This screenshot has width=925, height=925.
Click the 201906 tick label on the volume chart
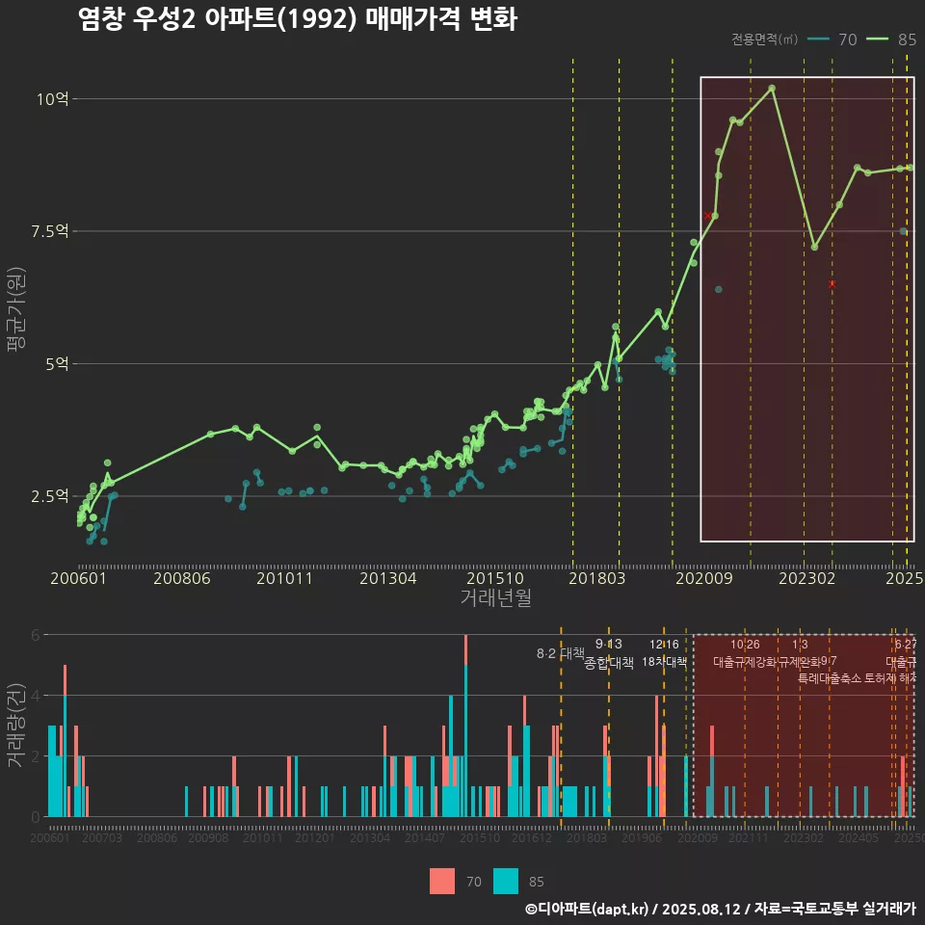[x=642, y=837]
